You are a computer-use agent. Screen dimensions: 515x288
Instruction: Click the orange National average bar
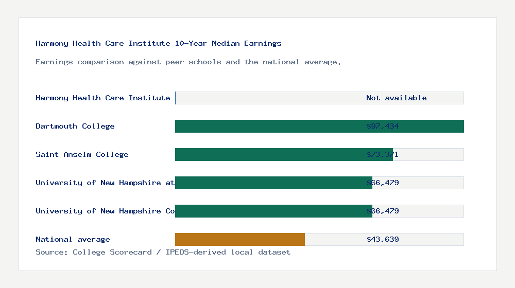coord(240,240)
